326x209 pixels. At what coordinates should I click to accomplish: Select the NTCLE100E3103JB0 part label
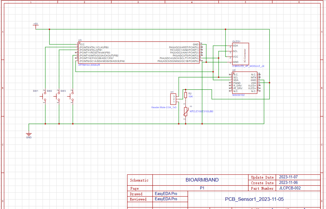click(202, 111)
